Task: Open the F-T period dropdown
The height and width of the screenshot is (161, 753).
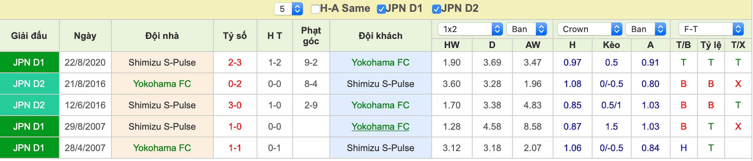Action: (x=711, y=29)
